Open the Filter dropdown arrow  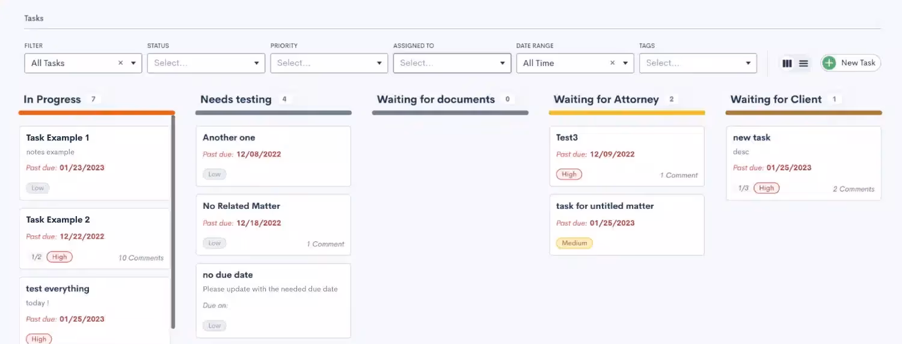click(x=133, y=63)
